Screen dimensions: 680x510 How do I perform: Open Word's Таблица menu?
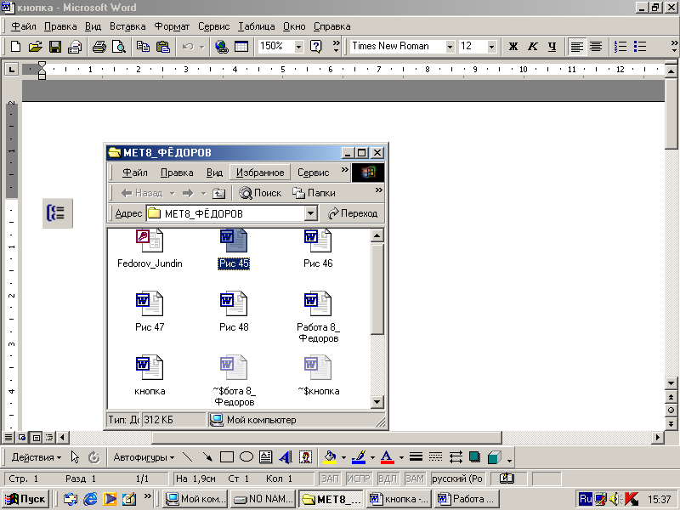[x=256, y=26]
